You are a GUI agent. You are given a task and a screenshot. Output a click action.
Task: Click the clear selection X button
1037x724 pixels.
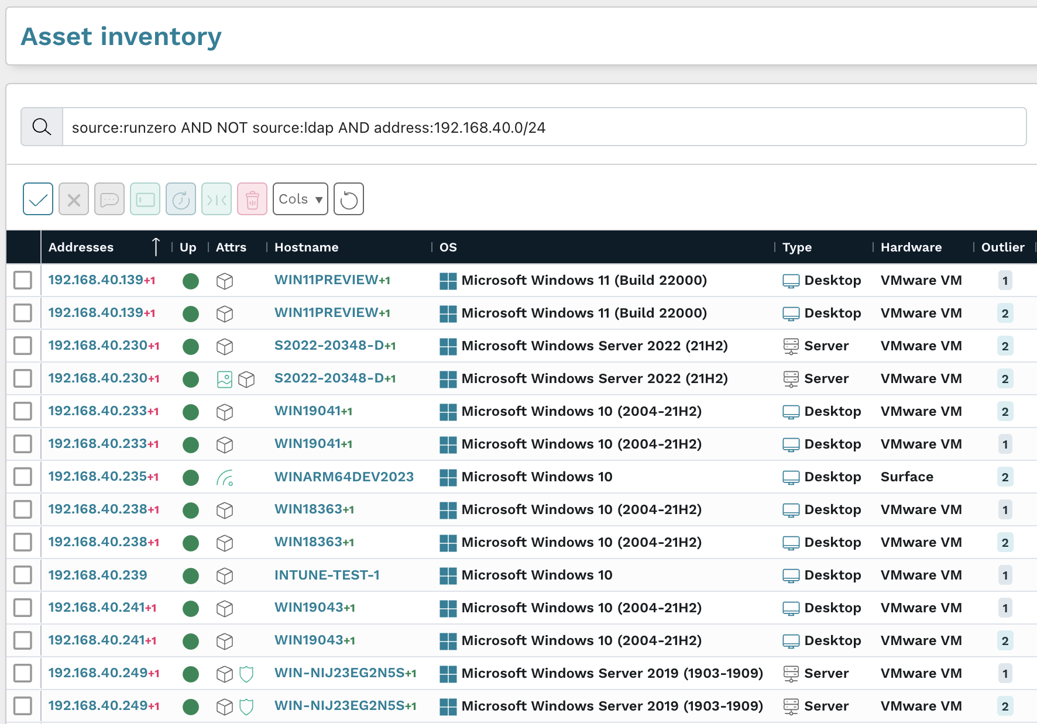pos(74,199)
